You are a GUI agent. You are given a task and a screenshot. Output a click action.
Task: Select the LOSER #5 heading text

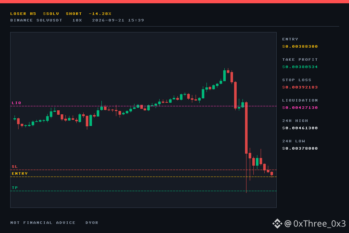coord(23,13)
